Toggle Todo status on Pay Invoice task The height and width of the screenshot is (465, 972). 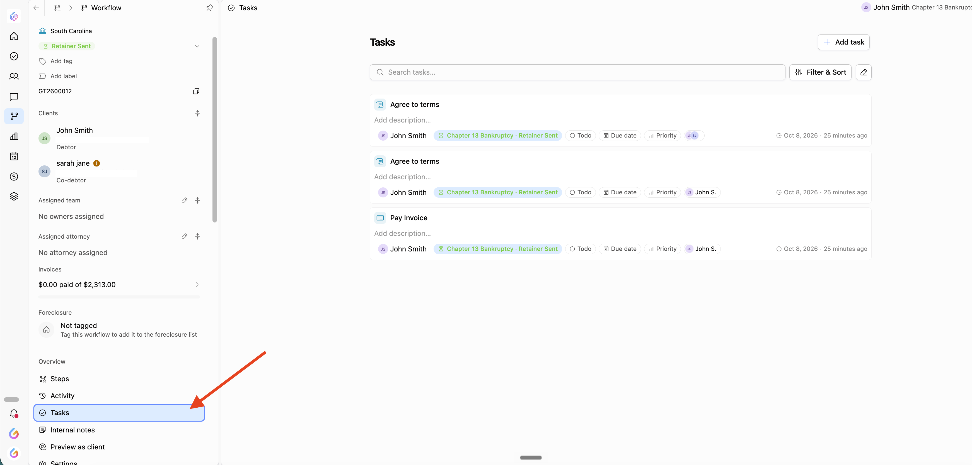580,249
